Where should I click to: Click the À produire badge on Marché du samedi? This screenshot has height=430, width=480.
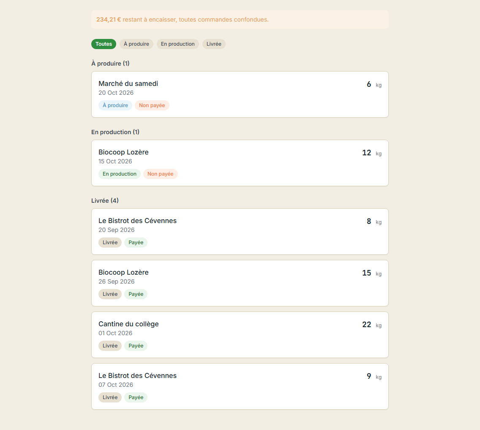(115, 105)
